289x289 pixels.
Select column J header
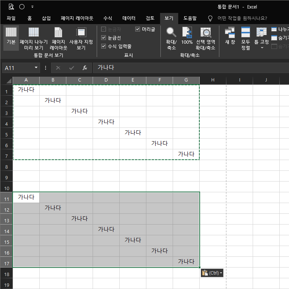click(x=266, y=80)
